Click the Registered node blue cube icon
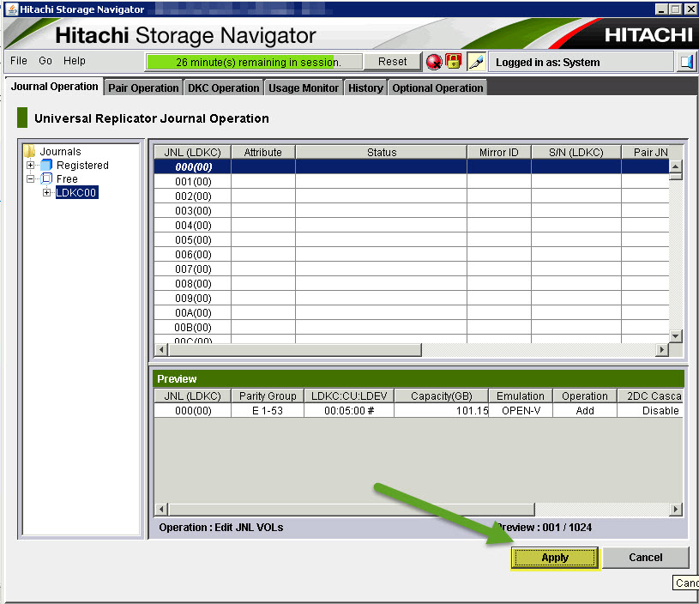This screenshot has height=604, width=699. [46, 165]
